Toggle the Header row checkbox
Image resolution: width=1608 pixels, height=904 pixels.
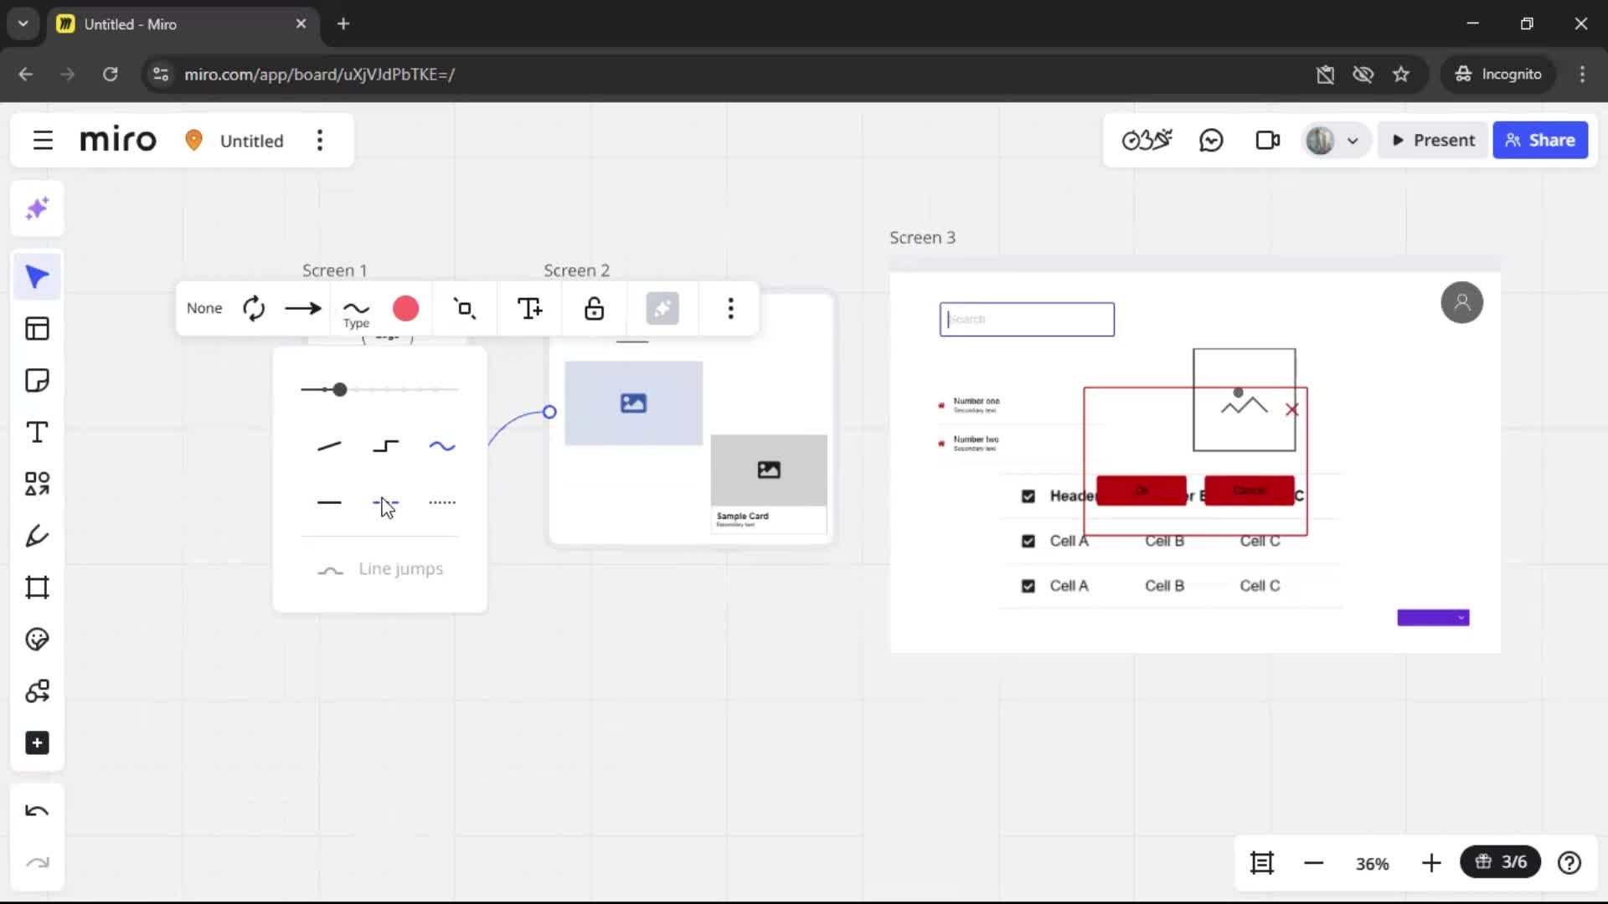(x=1028, y=496)
